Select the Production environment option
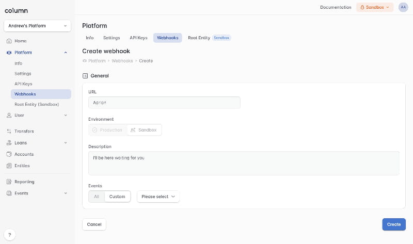 (x=107, y=130)
